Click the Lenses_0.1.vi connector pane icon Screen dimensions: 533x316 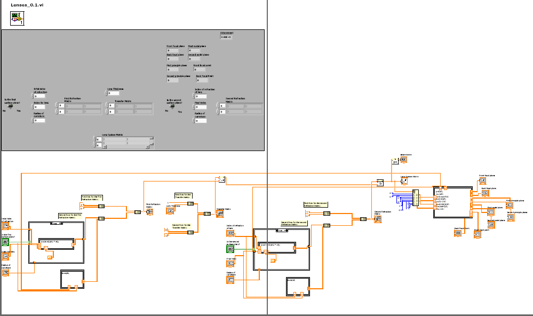[x=17, y=19]
